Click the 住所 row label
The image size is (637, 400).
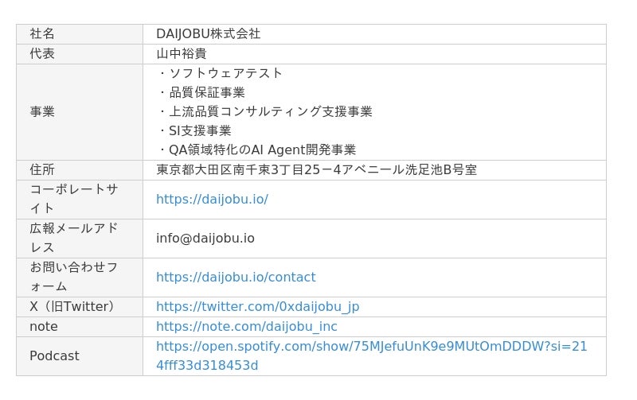point(42,169)
